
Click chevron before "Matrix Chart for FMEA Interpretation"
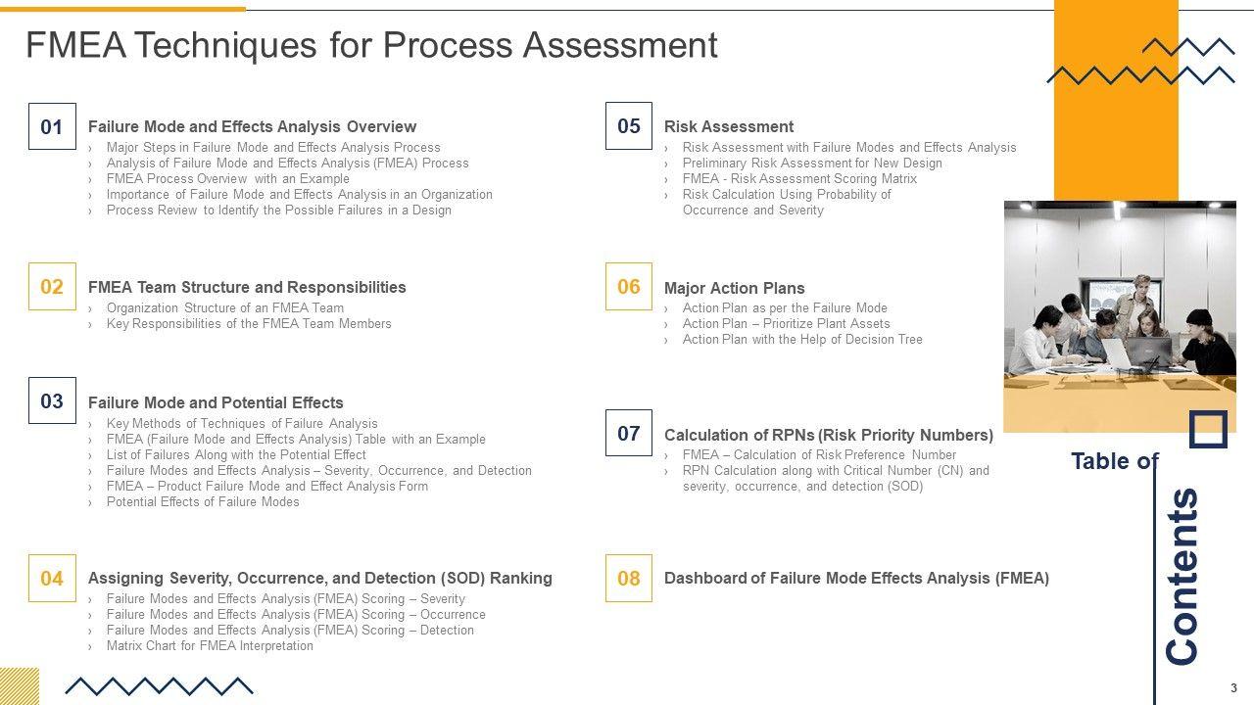click(x=91, y=646)
